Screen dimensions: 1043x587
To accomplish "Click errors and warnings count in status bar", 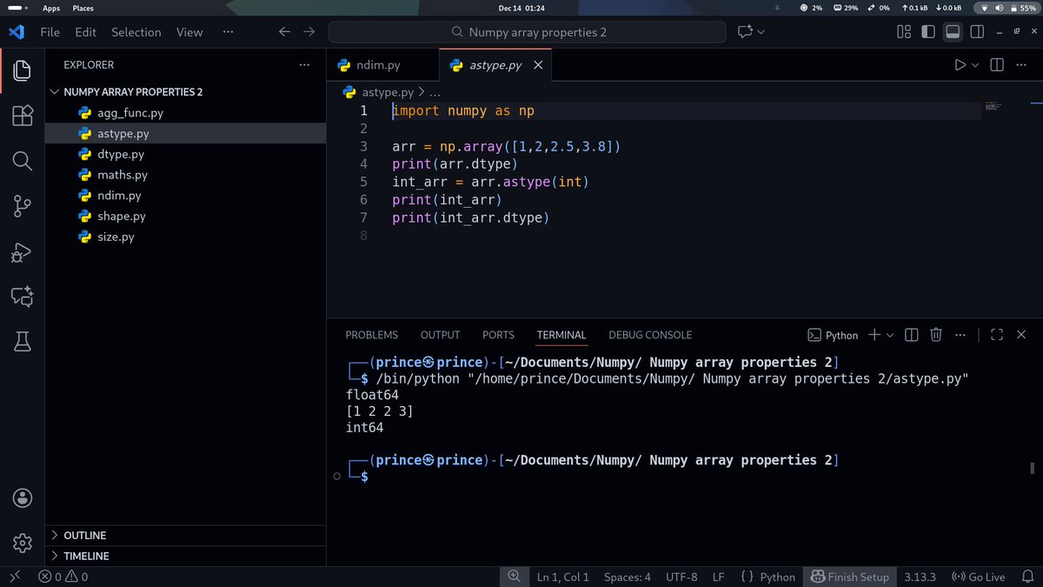I will pyautogui.click(x=63, y=577).
